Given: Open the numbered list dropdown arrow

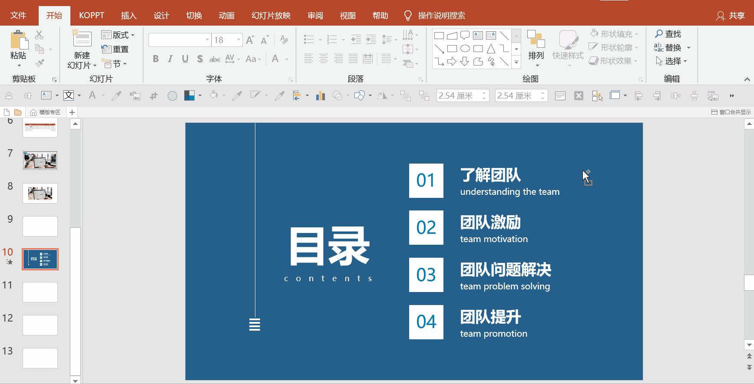Looking at the screenshot, I should [x=343, y=40].
